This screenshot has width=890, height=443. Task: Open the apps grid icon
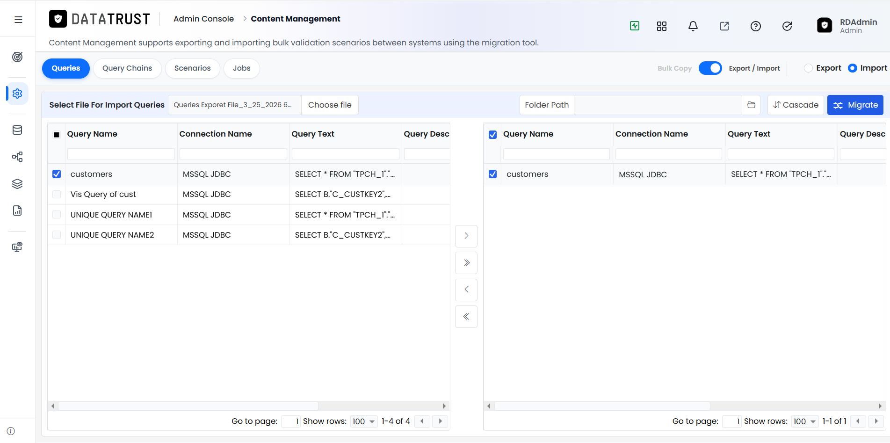[x=662, y=26]
